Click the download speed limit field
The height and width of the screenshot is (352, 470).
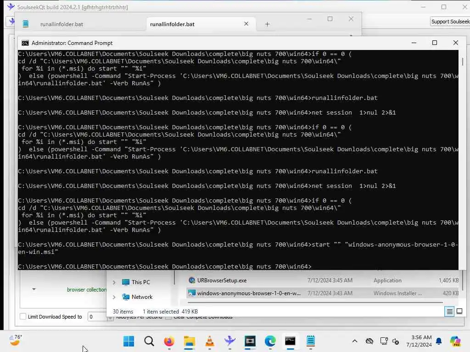click(x=97, y=316)
